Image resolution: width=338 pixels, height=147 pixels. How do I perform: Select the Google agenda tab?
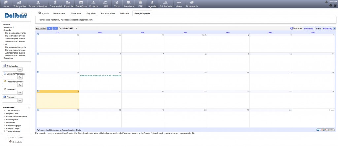142,13
